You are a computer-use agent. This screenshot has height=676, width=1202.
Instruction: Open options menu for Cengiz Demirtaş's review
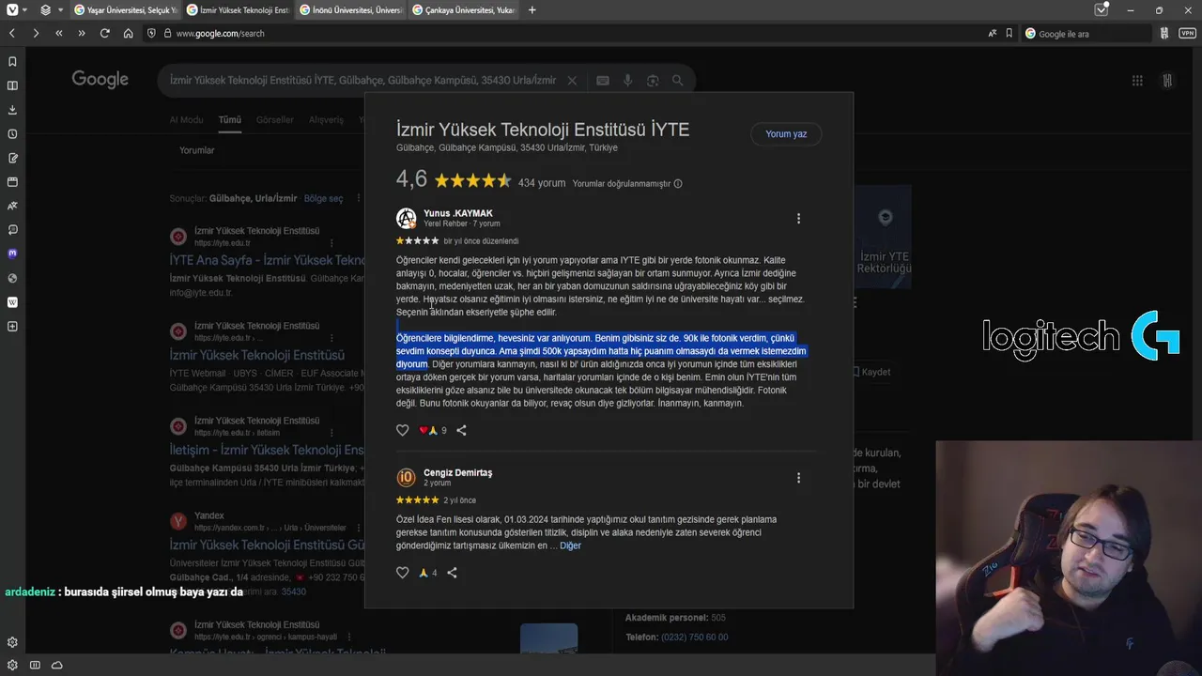pos(799,478)
